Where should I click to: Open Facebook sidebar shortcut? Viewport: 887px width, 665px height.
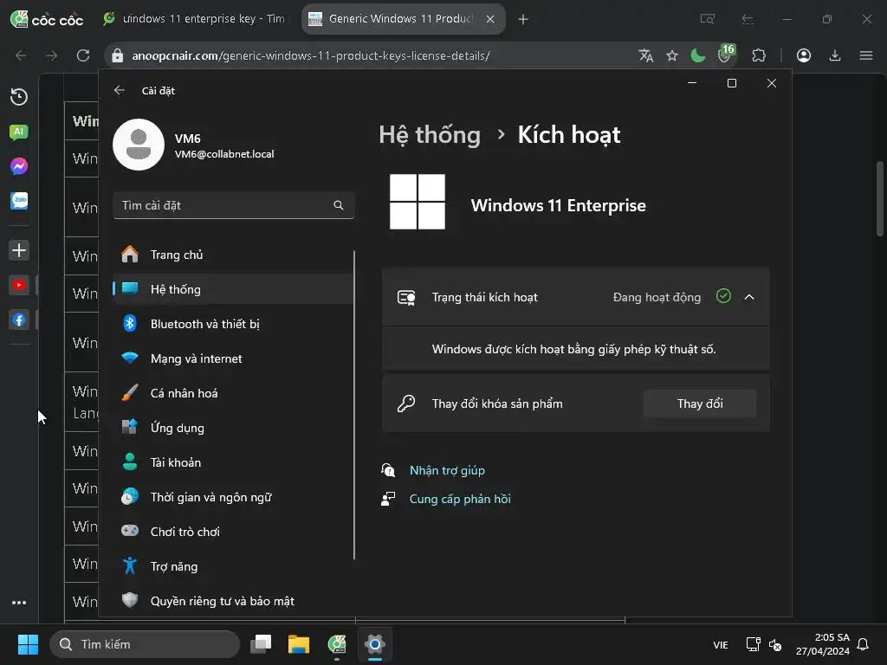point(19,320)
